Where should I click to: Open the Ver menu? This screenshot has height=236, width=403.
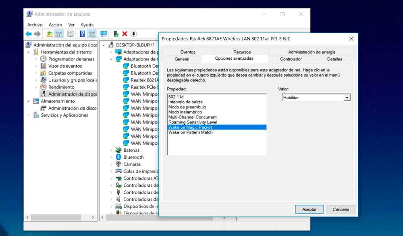[x=71, y=25]
